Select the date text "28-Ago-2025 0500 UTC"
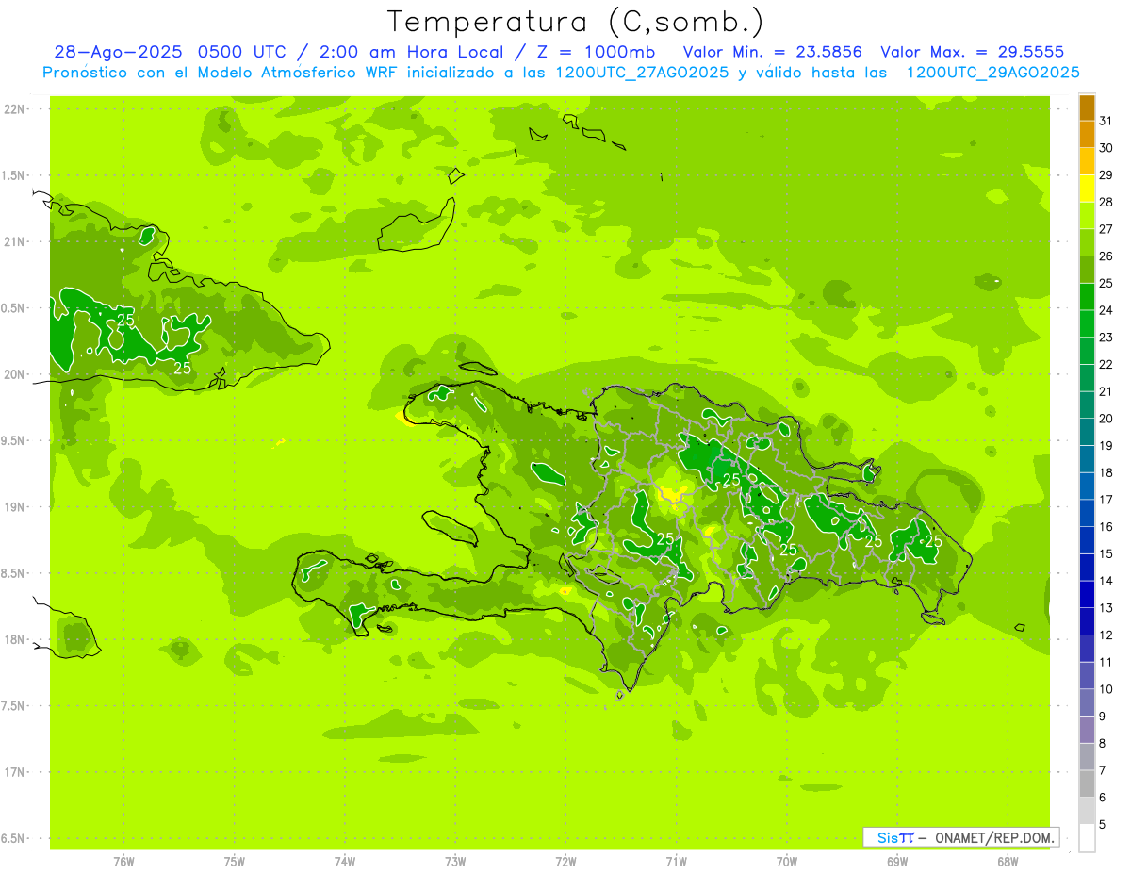The image size is (1131, 874). point(171,52)
